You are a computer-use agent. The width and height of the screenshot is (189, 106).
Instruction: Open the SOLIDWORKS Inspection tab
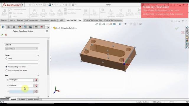[x=113, y=20]
